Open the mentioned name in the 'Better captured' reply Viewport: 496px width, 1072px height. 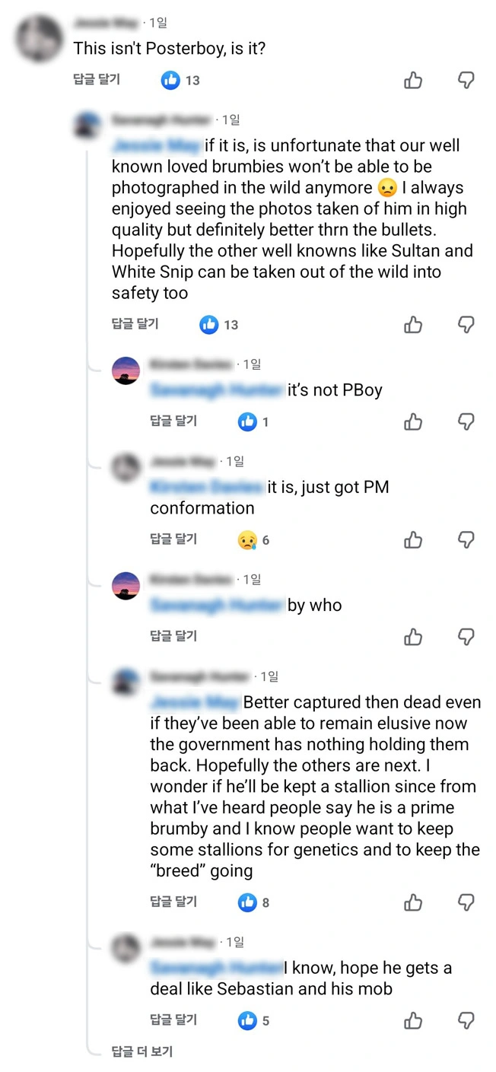(196, 702)
